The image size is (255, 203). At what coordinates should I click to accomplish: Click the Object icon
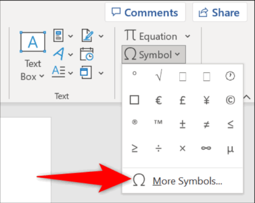[x=86, y=72]
